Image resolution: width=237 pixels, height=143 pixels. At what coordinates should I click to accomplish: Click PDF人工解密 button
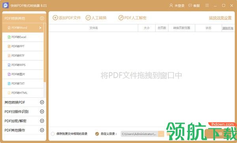pyautogui.click(x=133, y=18)
